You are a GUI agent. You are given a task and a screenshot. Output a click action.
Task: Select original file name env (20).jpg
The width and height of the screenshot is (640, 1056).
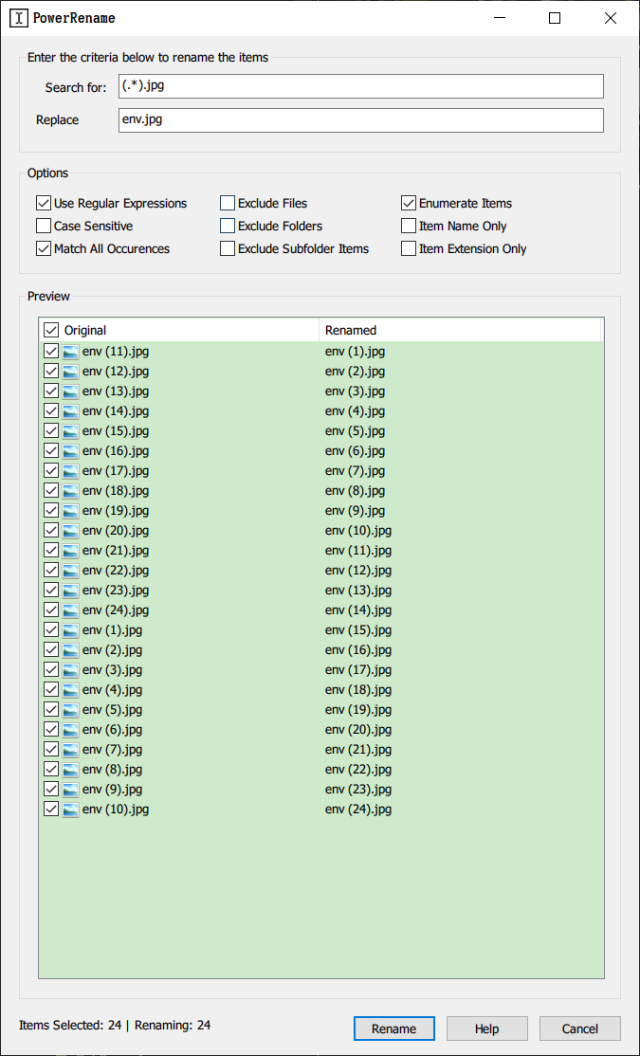116,531
